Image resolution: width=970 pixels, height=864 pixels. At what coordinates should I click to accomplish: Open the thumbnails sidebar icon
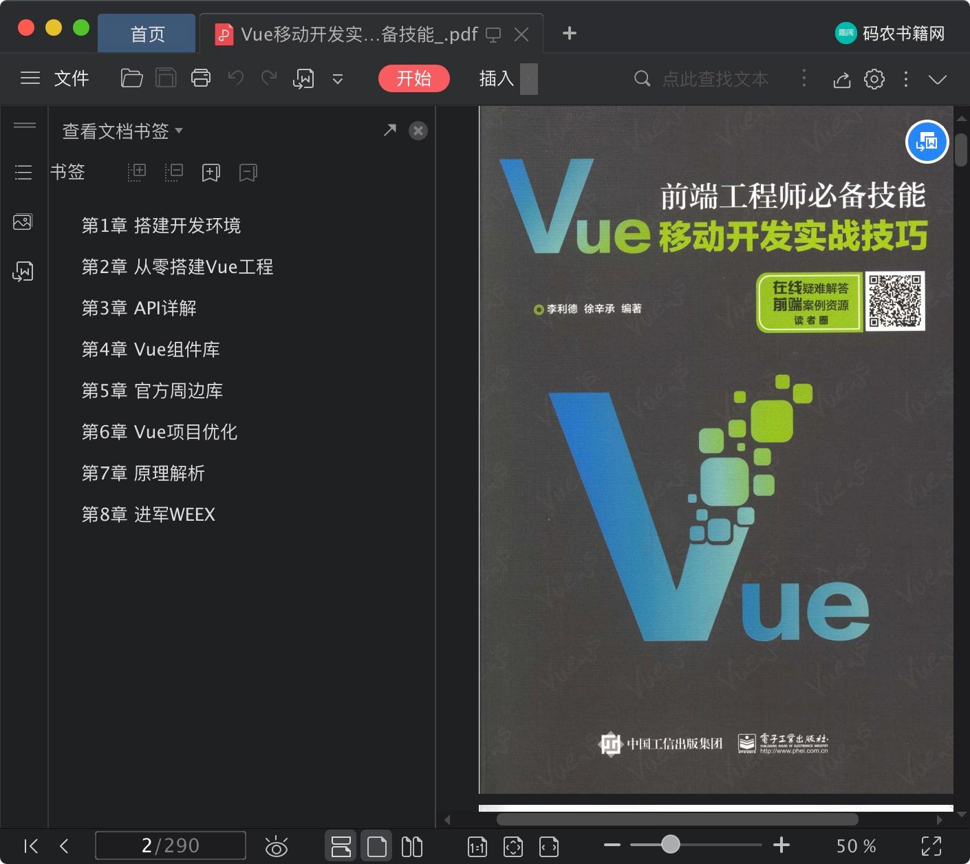coord(23,222)
